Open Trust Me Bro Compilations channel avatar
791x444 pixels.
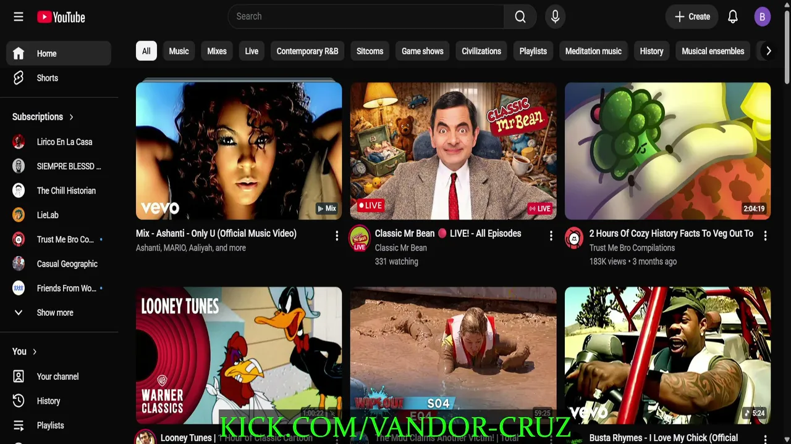[574, 239]
